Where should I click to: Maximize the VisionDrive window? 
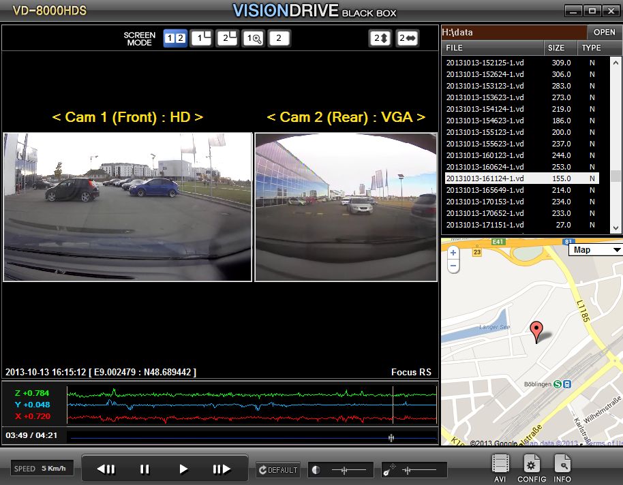(592, 11)
